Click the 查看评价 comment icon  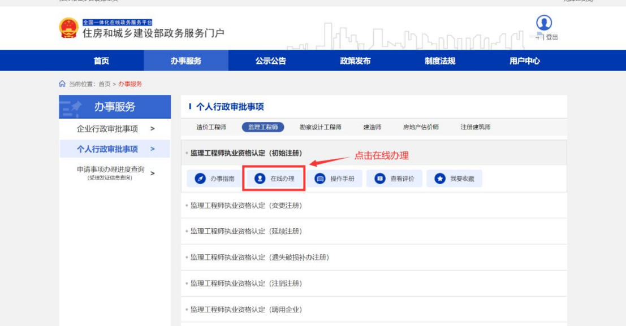click(x=380, y=179)
